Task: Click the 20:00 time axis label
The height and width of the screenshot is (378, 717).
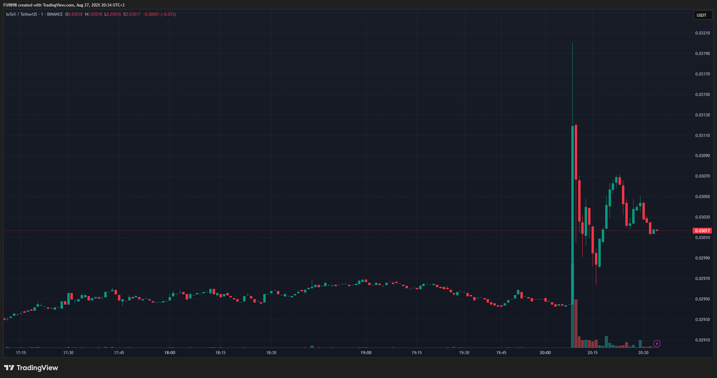Action: point(545,353)
